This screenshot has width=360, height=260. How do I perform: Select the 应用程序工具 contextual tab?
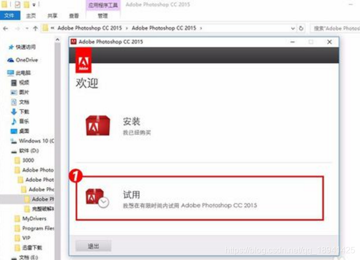(103, 5)
